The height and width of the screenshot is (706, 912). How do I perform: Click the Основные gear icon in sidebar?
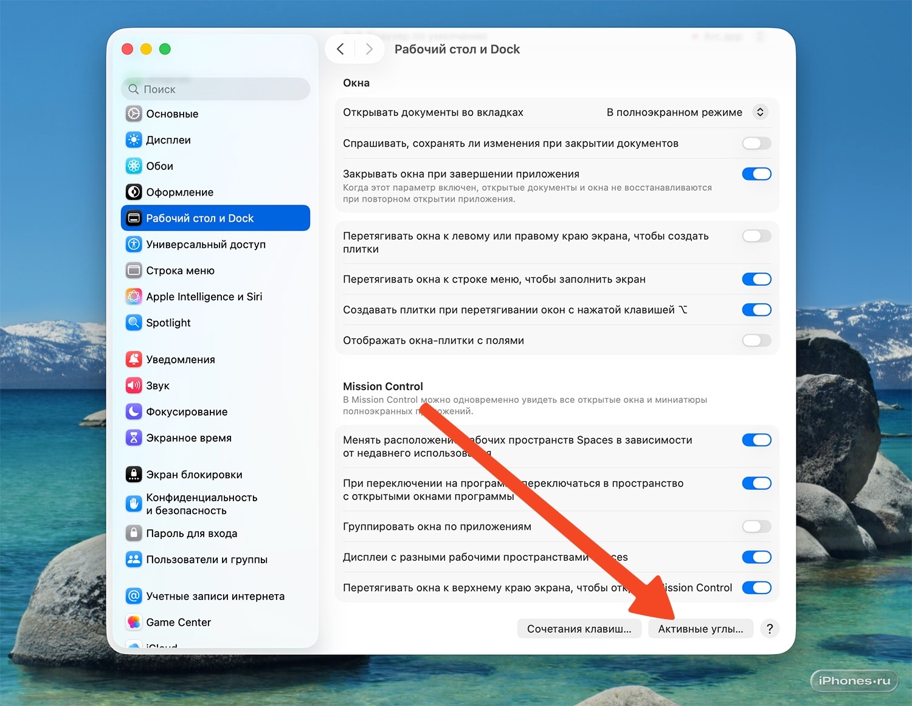[134, 114]
